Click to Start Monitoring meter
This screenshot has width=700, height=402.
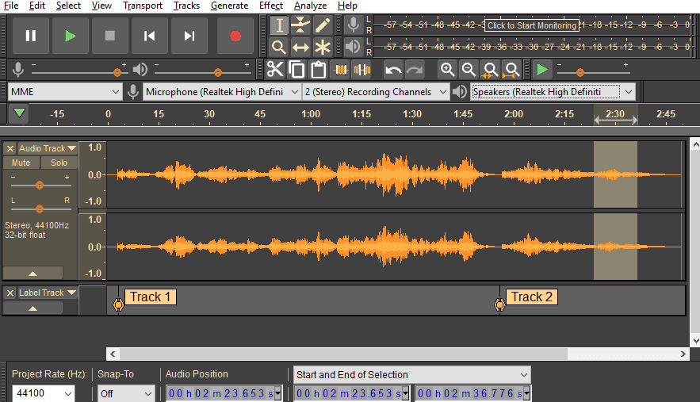[531, 25]
